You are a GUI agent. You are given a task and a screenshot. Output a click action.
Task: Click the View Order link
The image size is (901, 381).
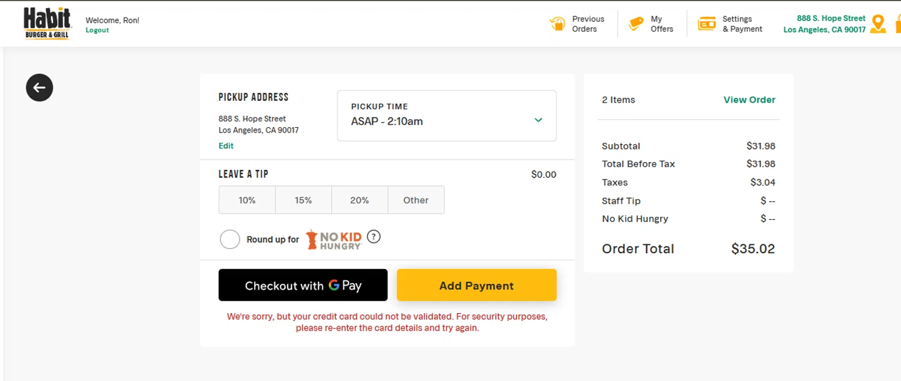(x=749, y=100)
